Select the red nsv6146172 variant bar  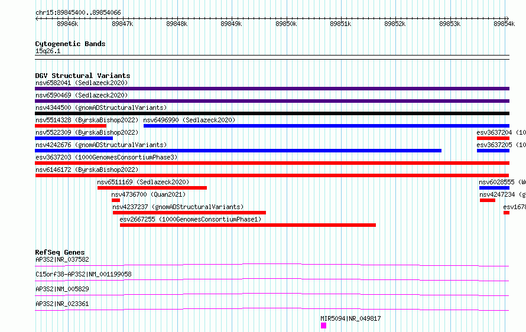[x=272, y=175]
